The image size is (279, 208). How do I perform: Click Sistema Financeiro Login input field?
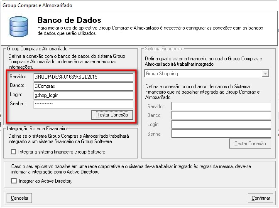[x=221, y=124]
